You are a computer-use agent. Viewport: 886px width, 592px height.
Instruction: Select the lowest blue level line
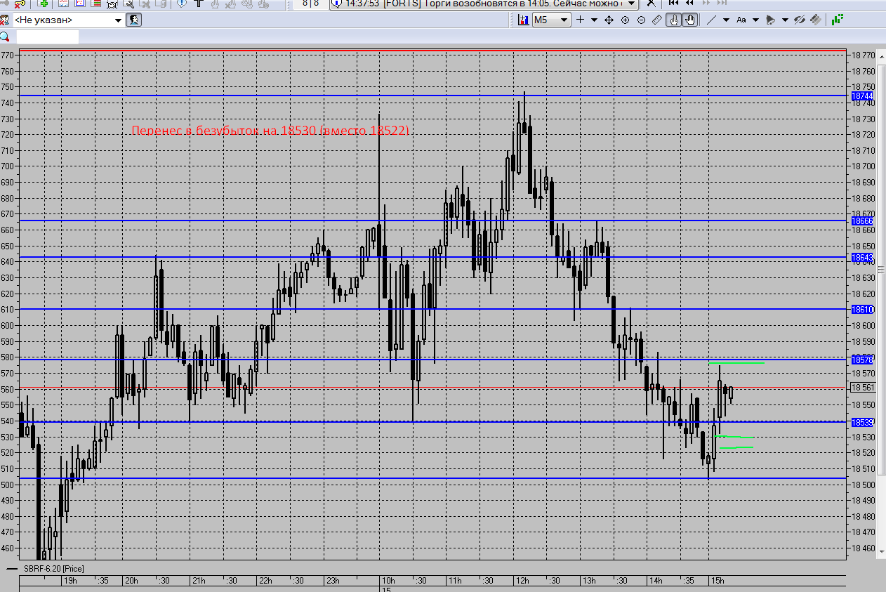(432, 478)
